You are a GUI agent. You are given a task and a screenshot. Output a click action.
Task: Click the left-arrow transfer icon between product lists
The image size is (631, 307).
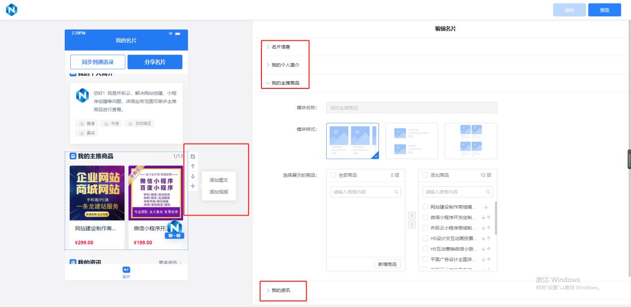click(411, 225)
